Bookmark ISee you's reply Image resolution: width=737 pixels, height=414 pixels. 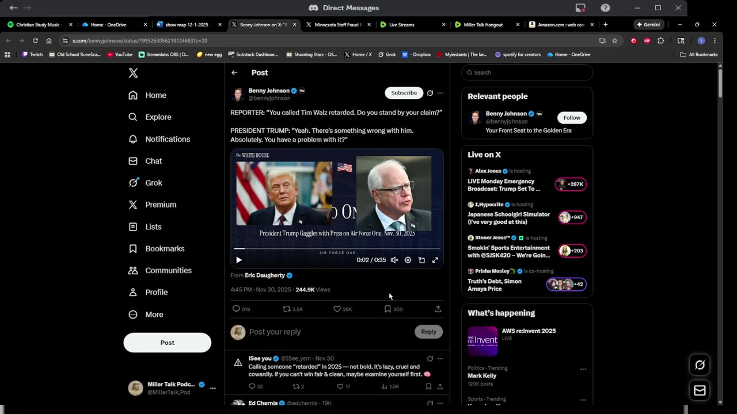[428, 386]
